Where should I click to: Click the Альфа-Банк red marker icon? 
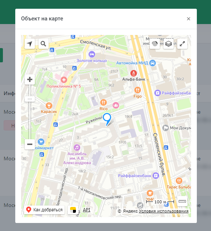coord(134,73)
